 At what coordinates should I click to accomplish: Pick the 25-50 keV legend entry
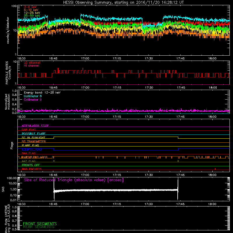[32, 16]
